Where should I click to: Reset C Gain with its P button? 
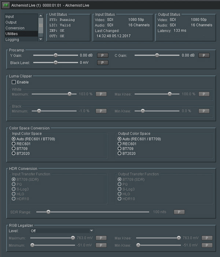[x=204, y=55]
